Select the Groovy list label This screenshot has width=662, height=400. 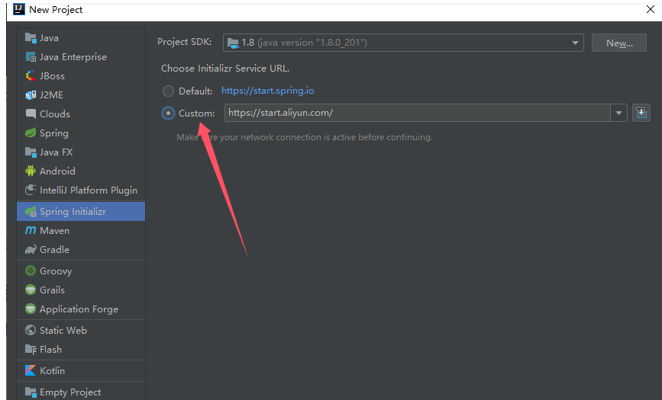tap(56, 271)
